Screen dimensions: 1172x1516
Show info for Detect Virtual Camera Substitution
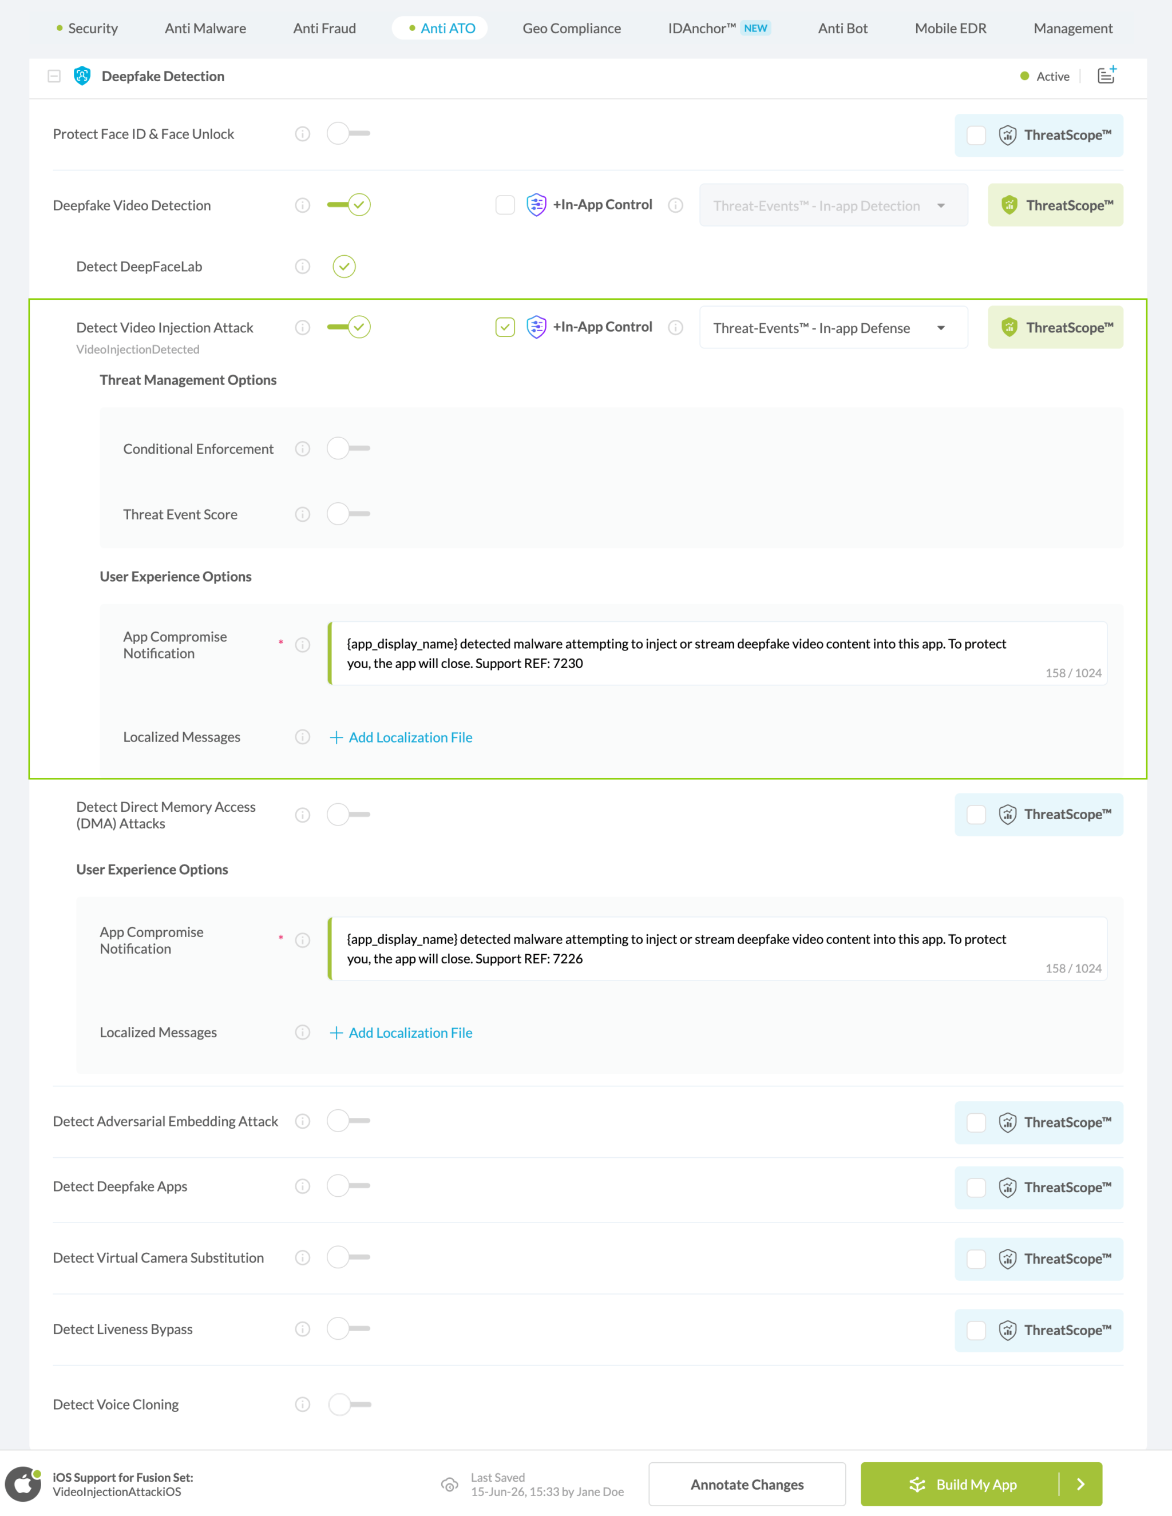tap(303, 1258)
